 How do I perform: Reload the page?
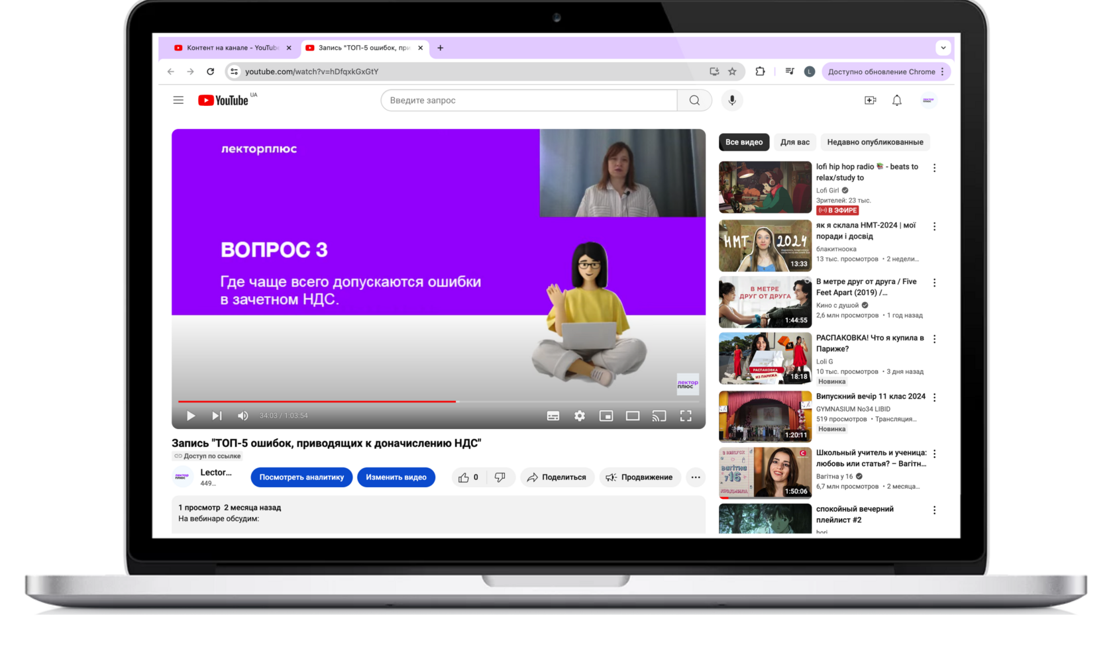211,71
